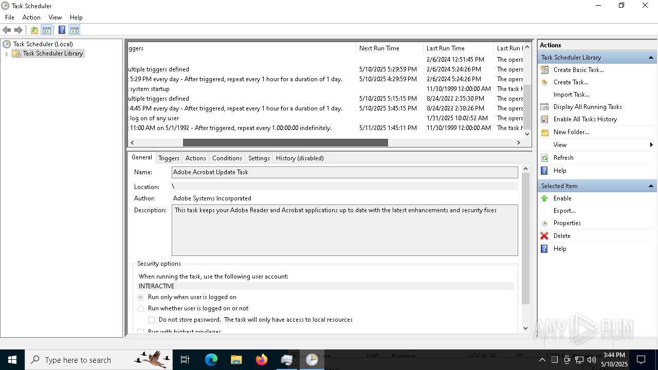Open File Explorer from the taskbar
This screenshot has height=370, width=658.
tap(236, 360)
